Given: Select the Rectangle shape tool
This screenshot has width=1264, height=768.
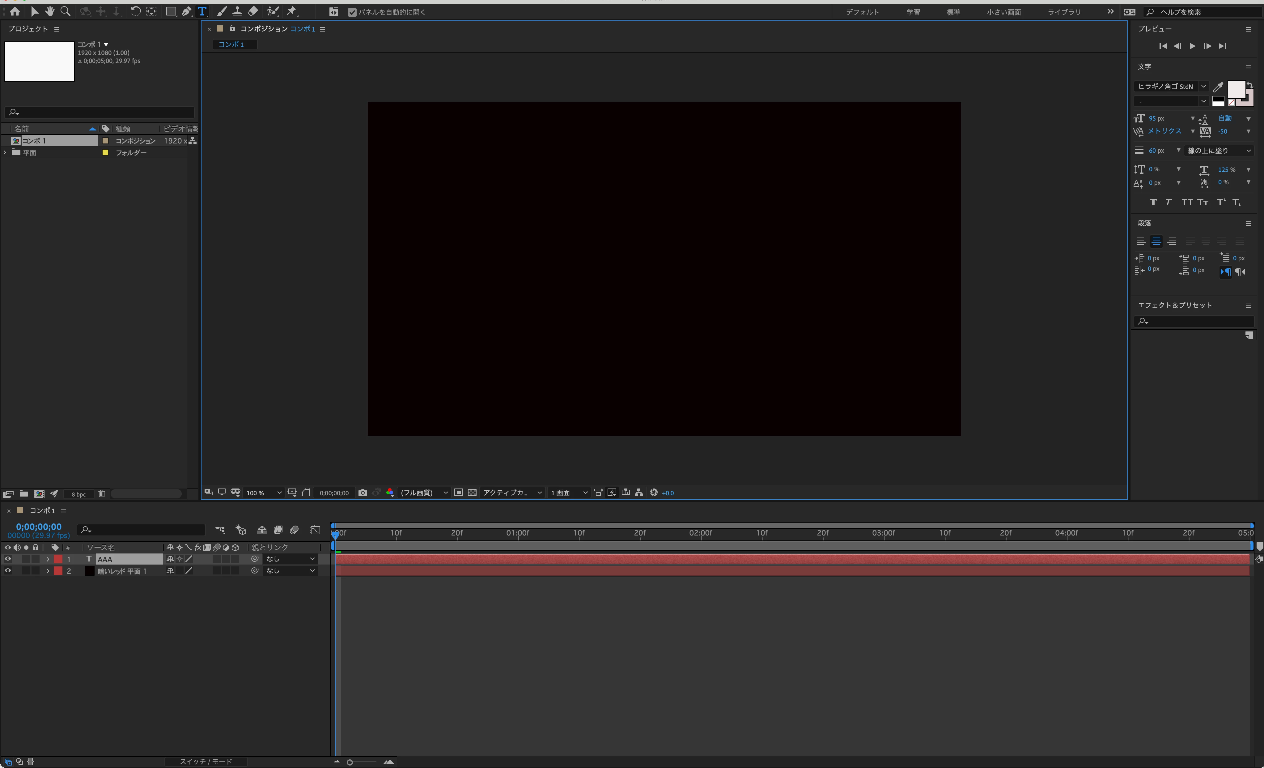Looking at the screenshot, I should pos(171,11).
